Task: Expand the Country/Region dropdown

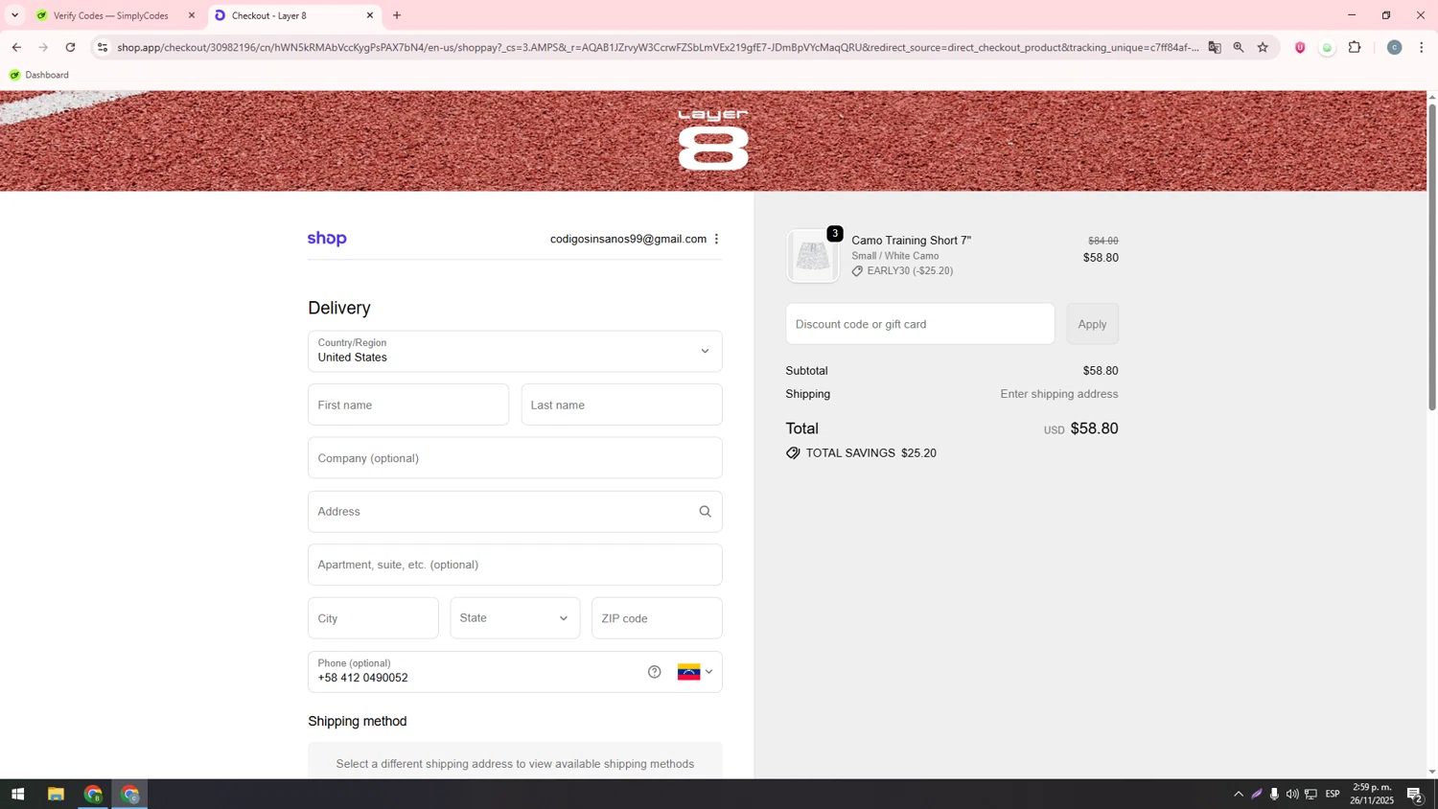Action: coord(515,351)
